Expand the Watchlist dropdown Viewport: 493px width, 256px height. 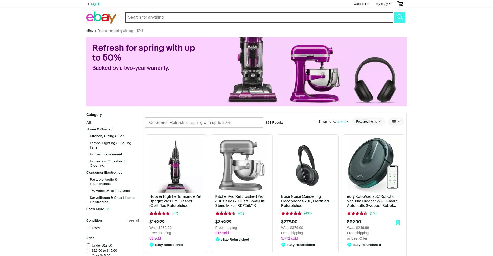(x=361, y=4)
